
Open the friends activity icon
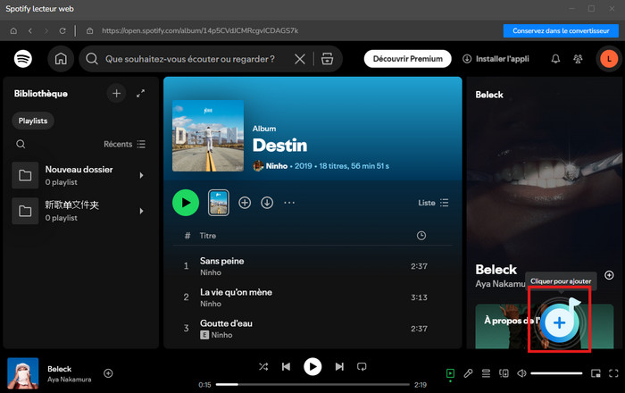coord(578,59)
